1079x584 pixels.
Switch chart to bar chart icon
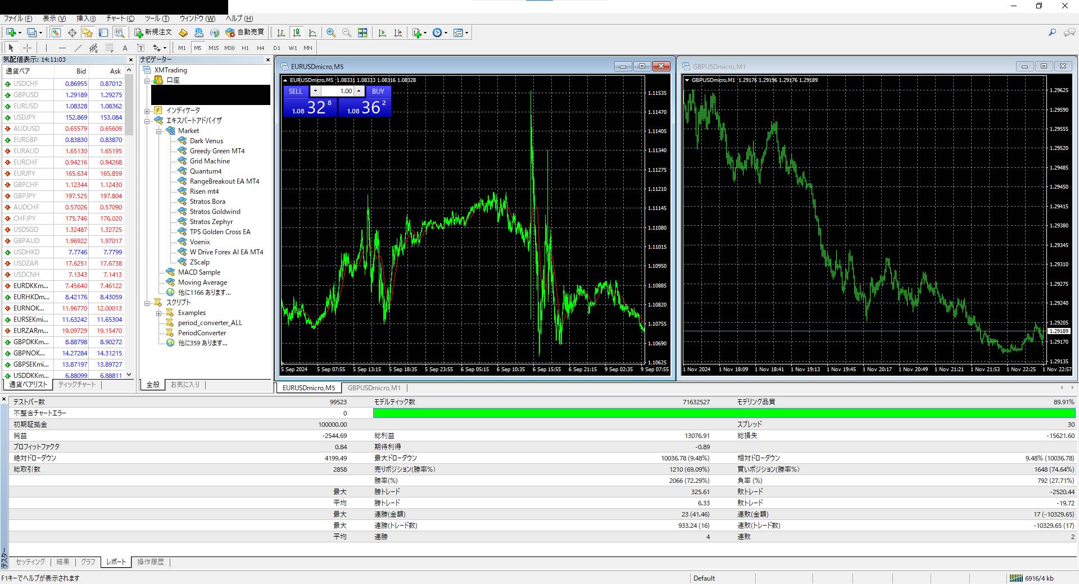click(x=280, y=33)
